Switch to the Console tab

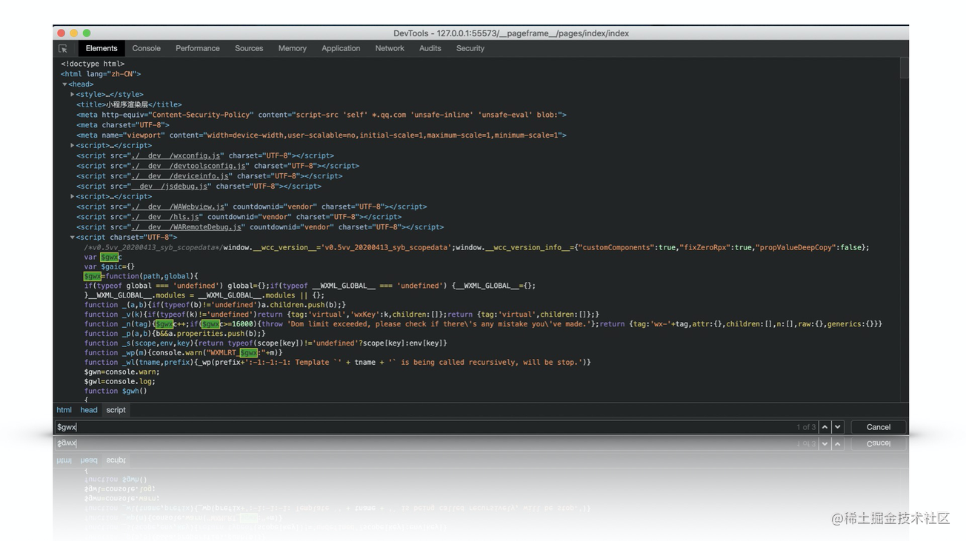pyautogui.click(x=146, y=49)
